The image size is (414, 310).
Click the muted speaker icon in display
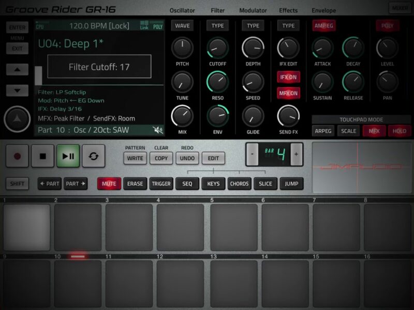point(158,130)
